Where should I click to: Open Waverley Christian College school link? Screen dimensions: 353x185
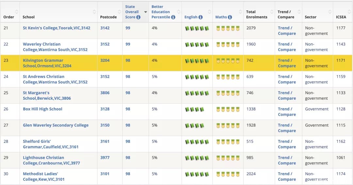pyautogui.click(x=55, y=47)
